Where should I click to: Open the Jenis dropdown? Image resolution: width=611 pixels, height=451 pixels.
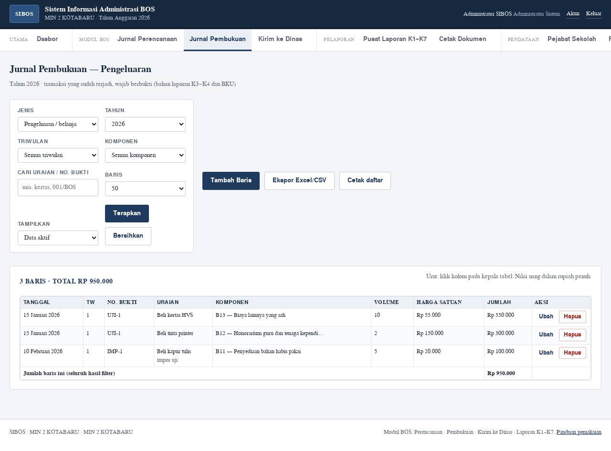(58, 124)
